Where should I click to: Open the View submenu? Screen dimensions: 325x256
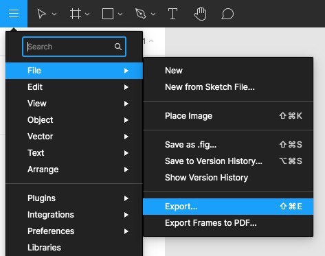pyautogui.click(x=74, y=104)
